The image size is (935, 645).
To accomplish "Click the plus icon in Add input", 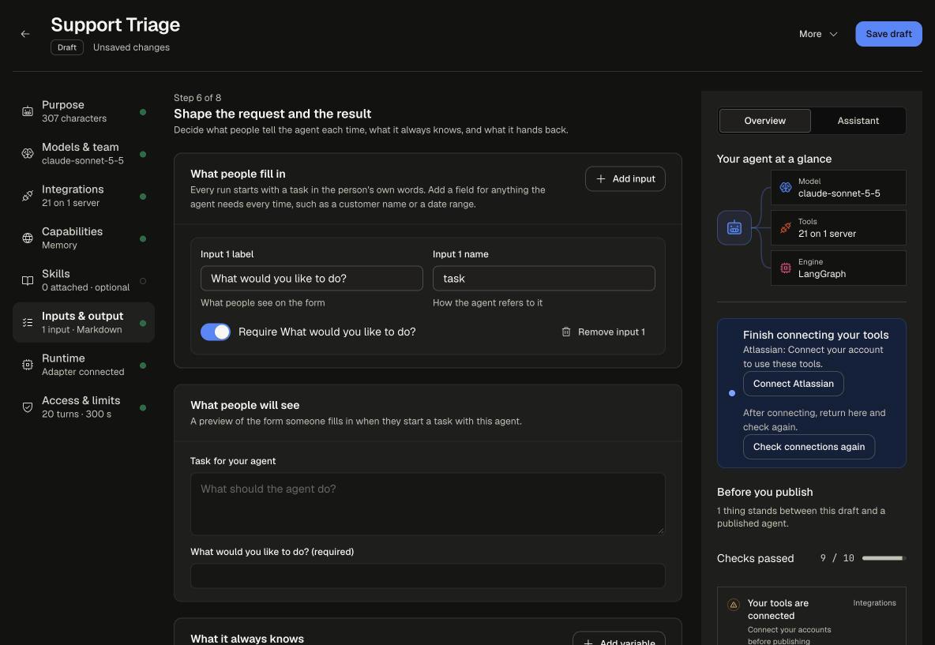I will coord(600,179).
